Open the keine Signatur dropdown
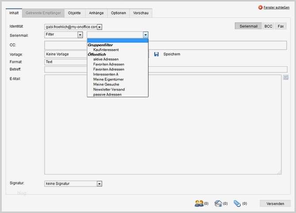This screenshot has height=213, width=296. pos(73,184)
